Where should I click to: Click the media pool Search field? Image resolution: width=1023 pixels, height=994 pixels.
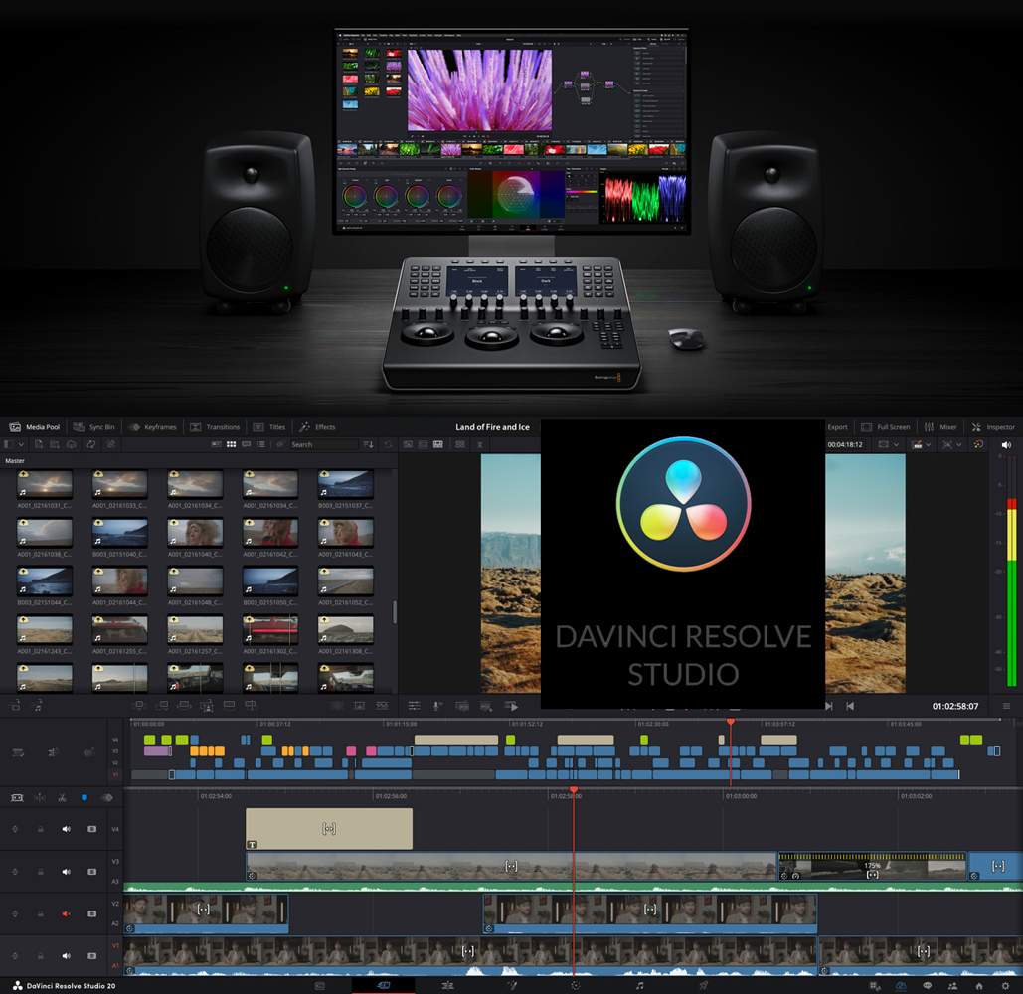(318, 445)
